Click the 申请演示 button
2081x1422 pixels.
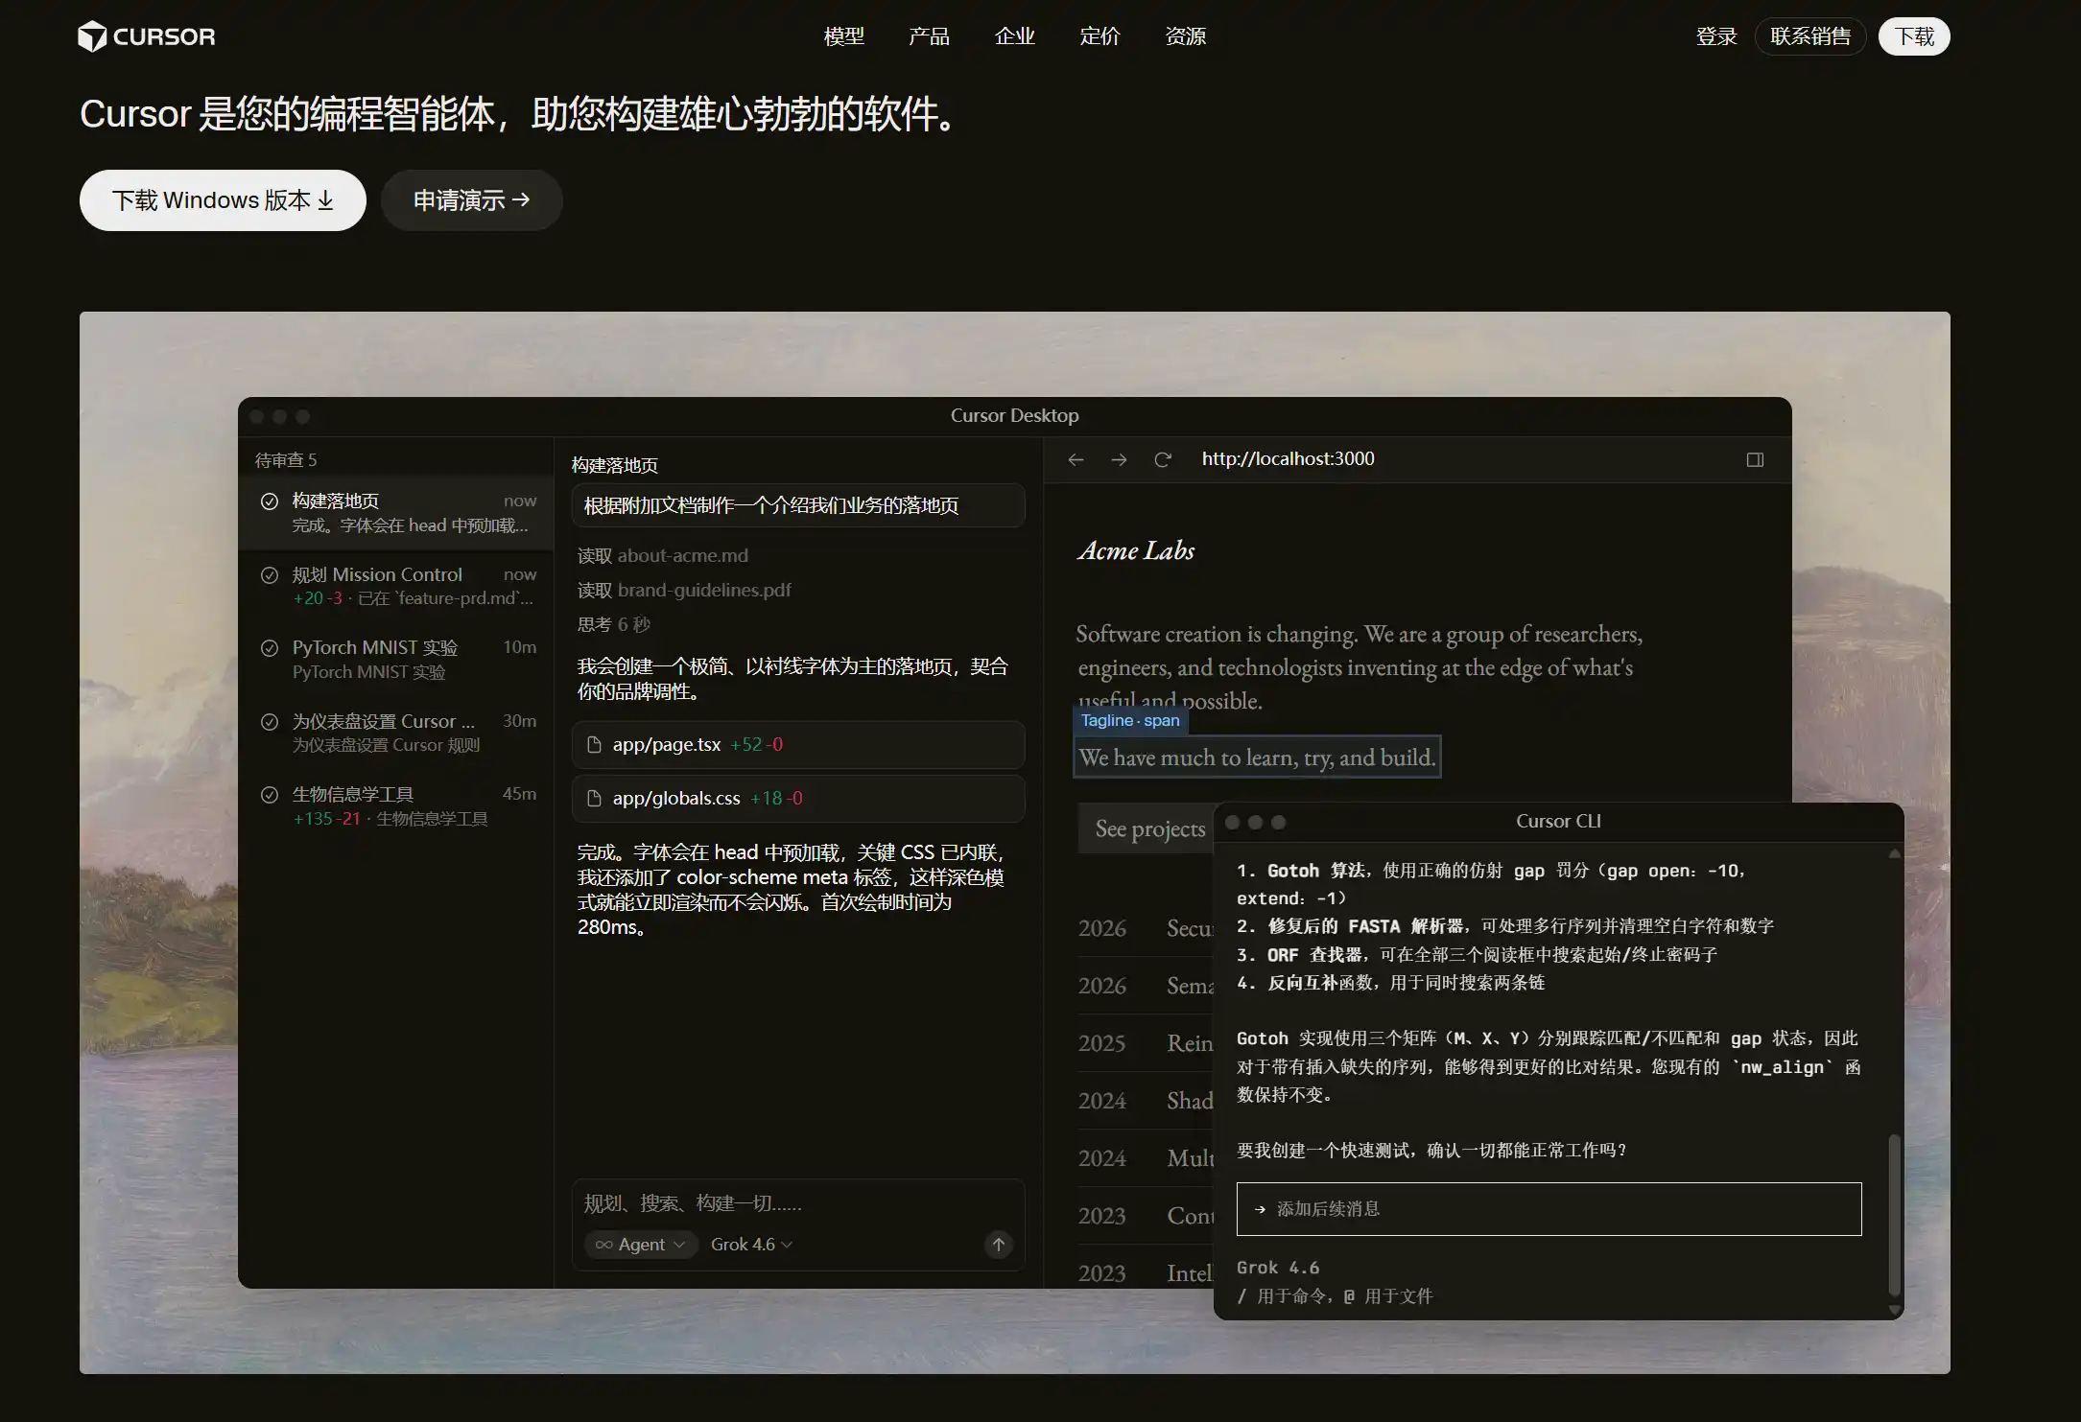tap(471, 200)
